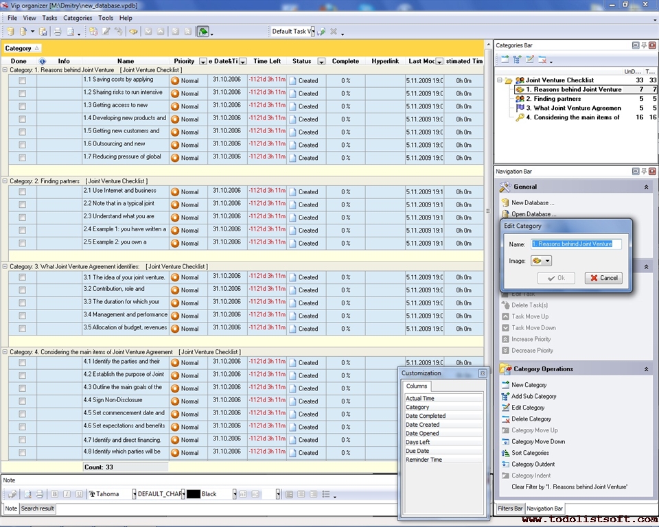Viewport: 659px width, 527px height.
Task: Switch to the Filters Bar tab
Action: pyautogui.click(x=509, y=508)
